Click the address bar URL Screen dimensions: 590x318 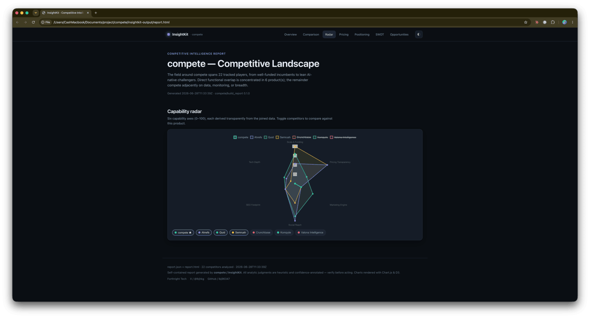coord(112,22)
